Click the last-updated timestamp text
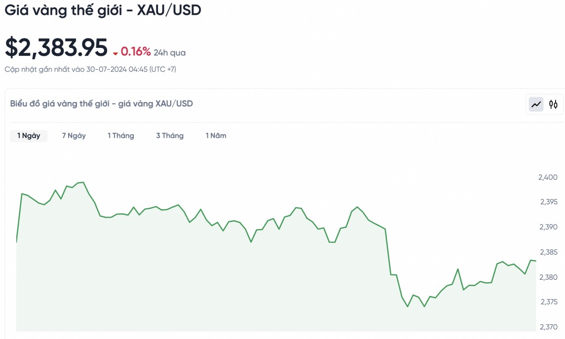 click(90, 70)
